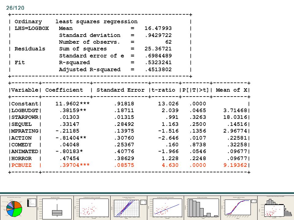
Task: Open the probability plot thumbnail
Action: coord(129,208)
